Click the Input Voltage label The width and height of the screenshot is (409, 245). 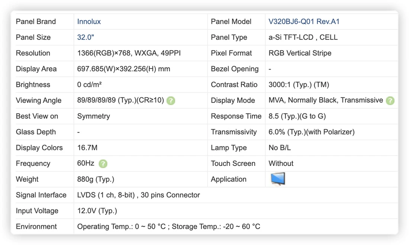coord(37,211)
